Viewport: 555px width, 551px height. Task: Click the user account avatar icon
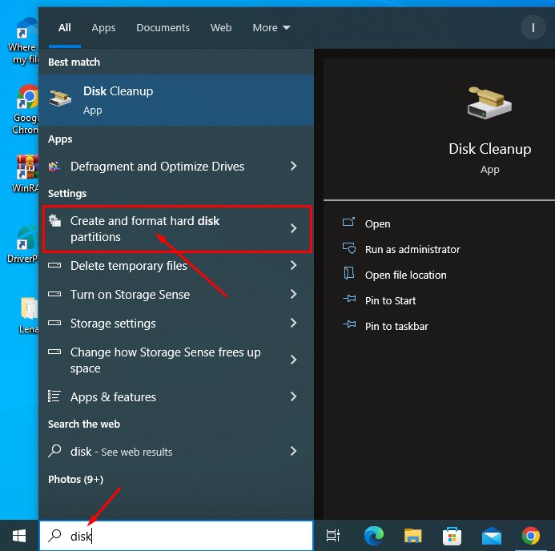[x=533, y=27]
